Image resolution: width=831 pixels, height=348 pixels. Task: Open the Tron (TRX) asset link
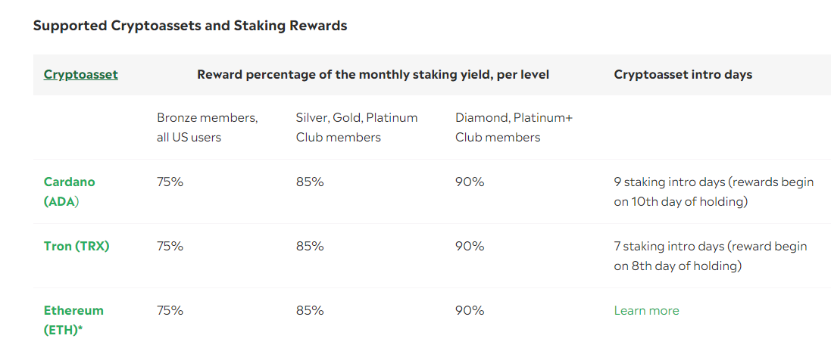tap(77, 247)
